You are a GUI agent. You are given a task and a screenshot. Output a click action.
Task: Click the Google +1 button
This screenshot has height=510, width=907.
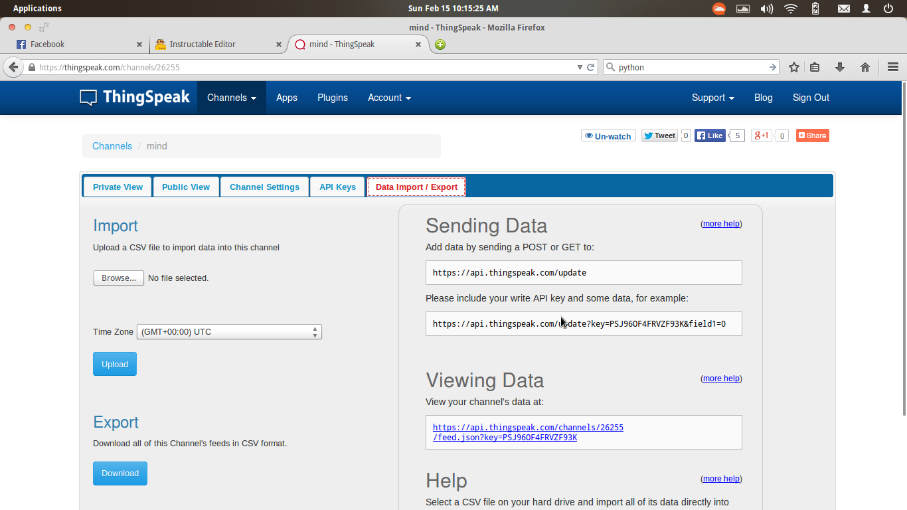[761, 135]
